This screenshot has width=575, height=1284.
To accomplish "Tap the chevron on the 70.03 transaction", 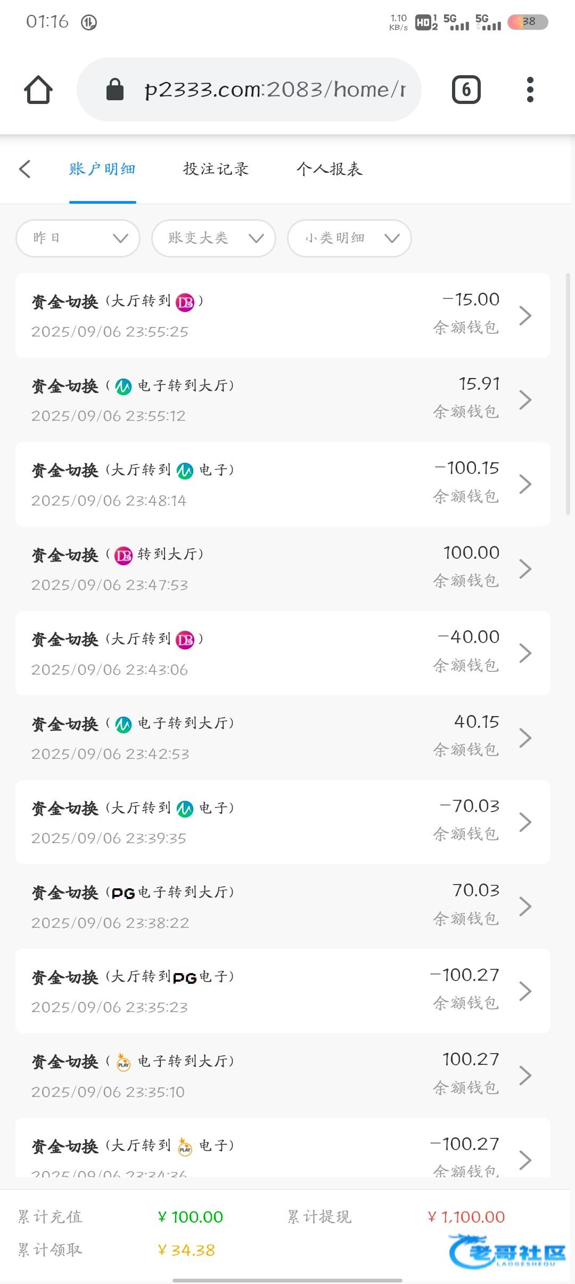I will point(525,906).
